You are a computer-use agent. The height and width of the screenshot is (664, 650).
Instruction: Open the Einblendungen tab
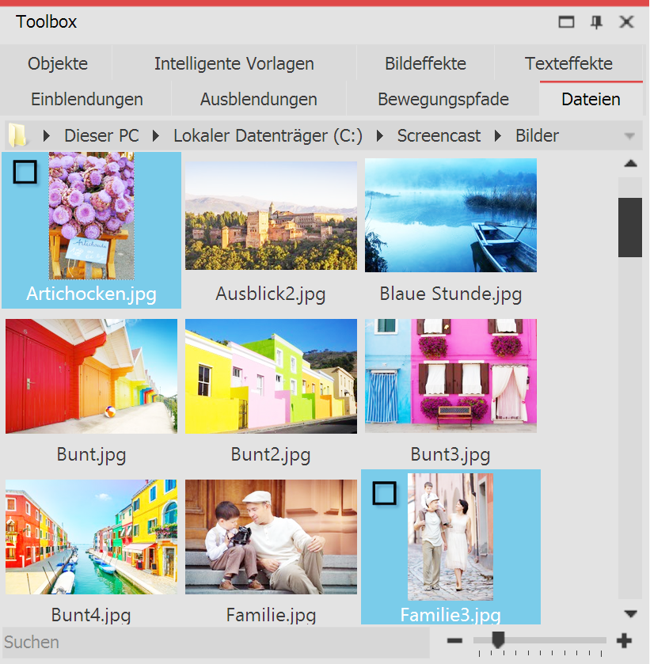[85, 100]
